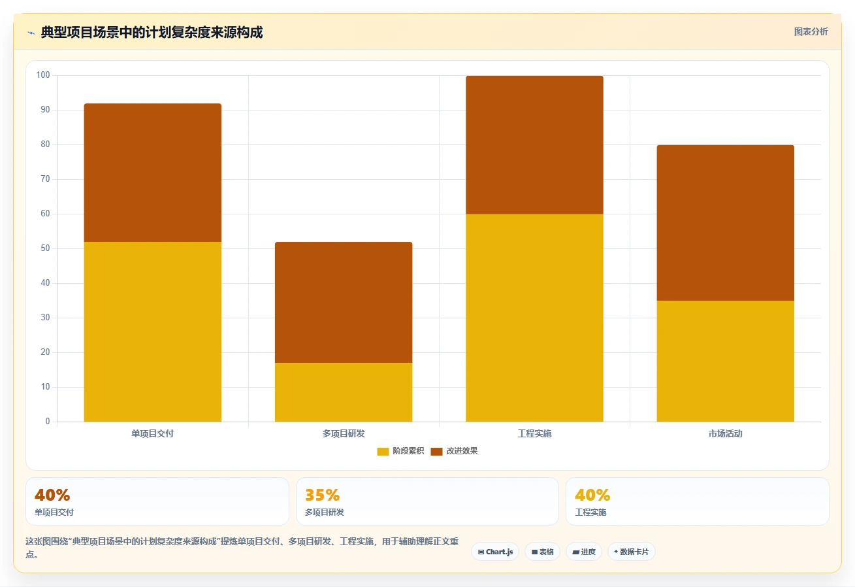This screenshot has width=855, height=587.
Task: Click the chart title 典型项目场景中的计划复杂度来源构成
Action: tap(152, 32)
